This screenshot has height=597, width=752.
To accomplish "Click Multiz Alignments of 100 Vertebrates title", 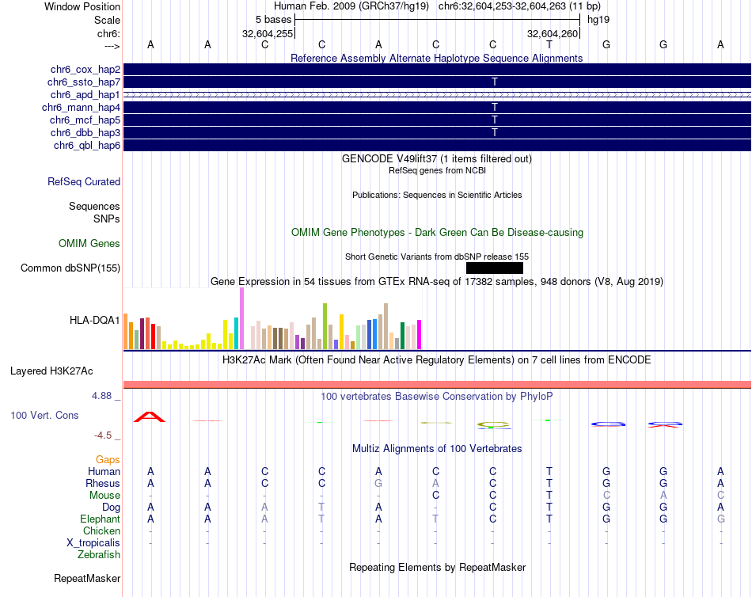I will click(x=437, y=449).
